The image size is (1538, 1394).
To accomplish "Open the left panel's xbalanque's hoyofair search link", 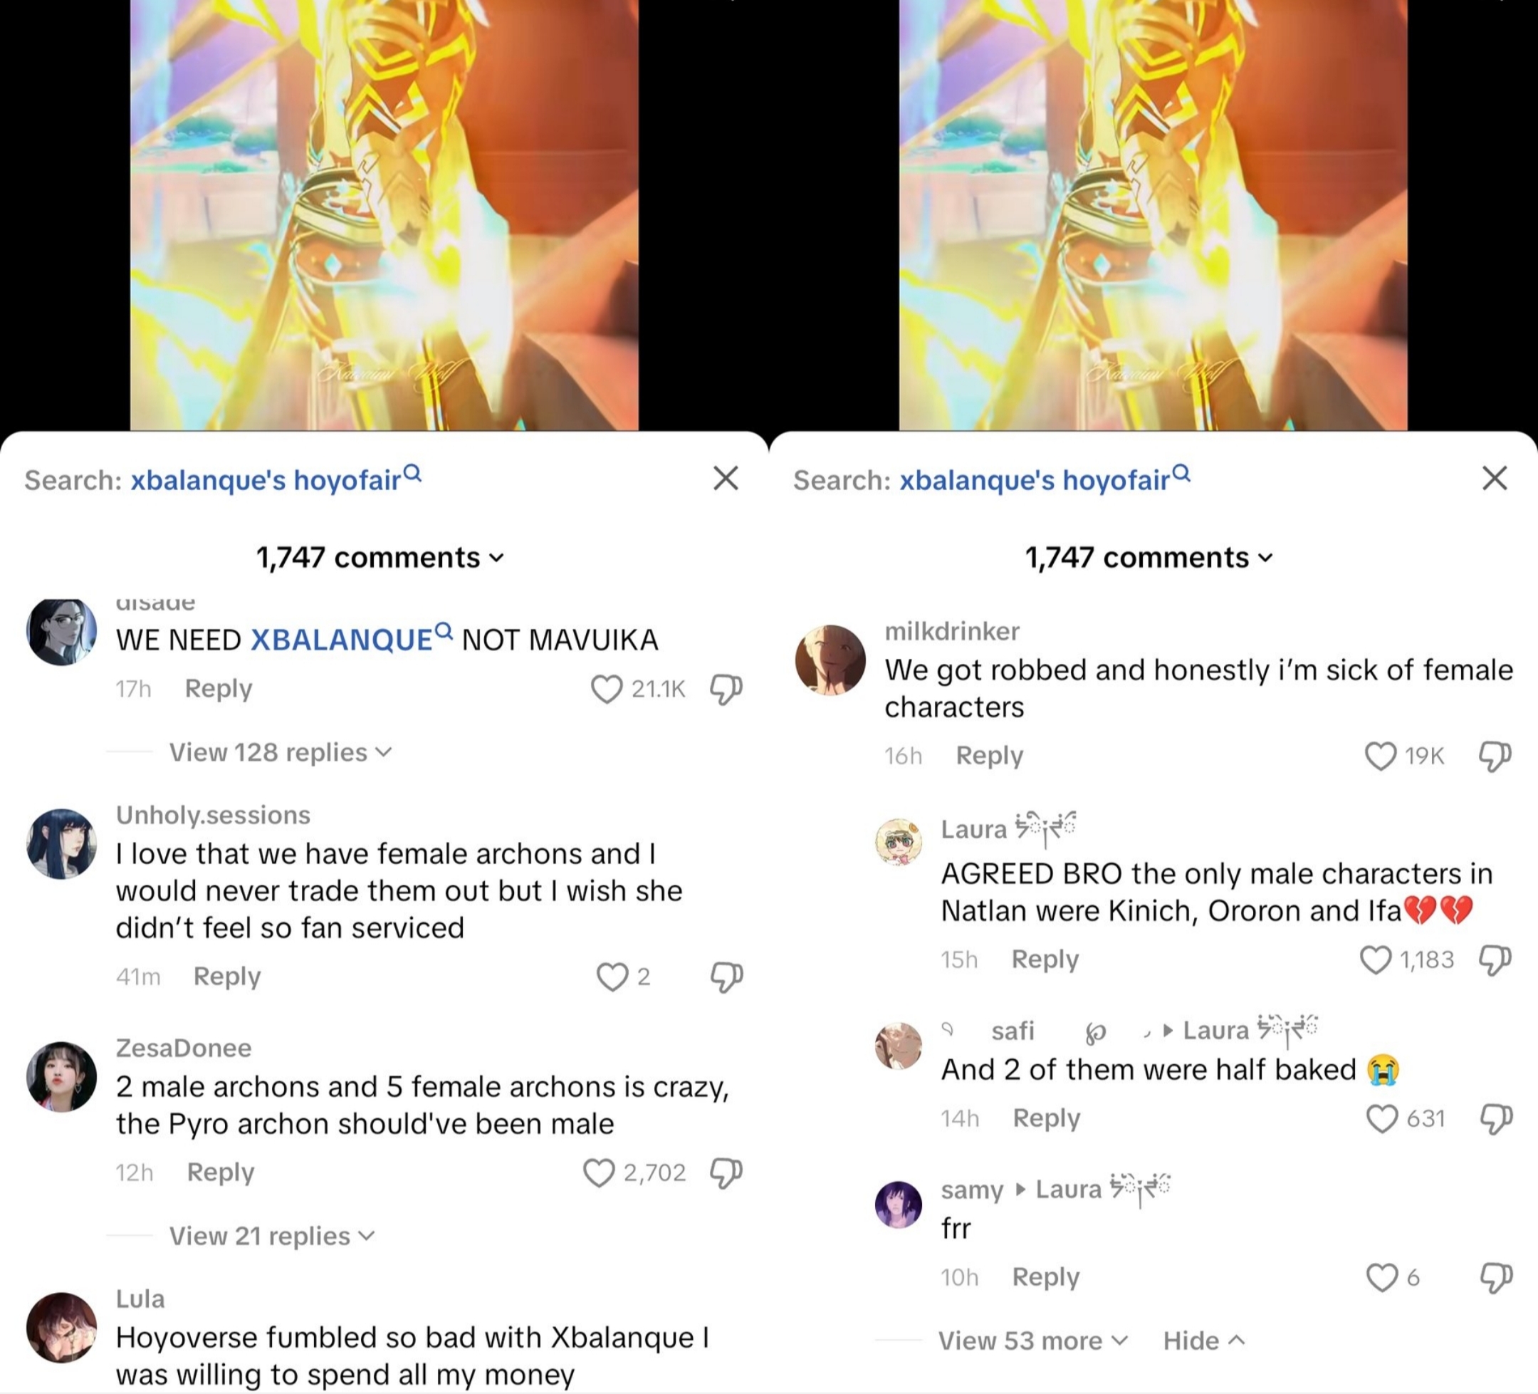I will point(276,479).
